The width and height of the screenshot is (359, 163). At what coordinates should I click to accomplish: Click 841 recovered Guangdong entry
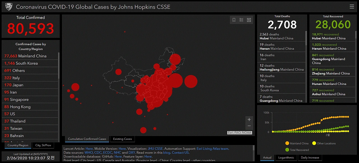[332, 59]
